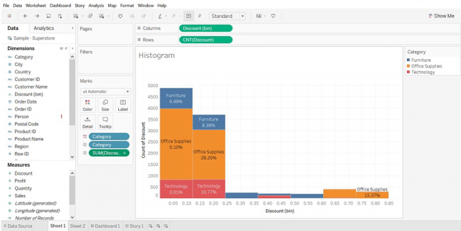Screen dimensions: 461x231
Task: Open the Tooltip marks card
Action: 105,122
